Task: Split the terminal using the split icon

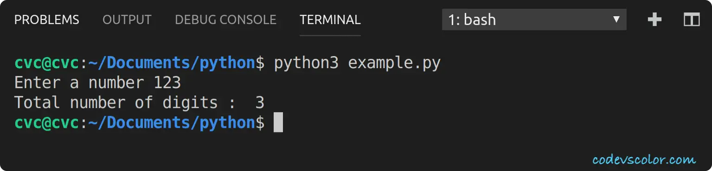Action: (692, 20)
